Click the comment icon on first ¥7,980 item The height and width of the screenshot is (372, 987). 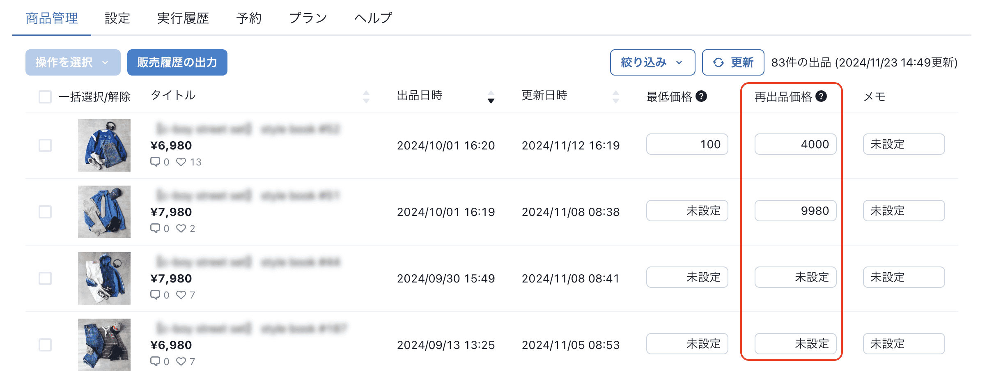pyautogui.click(x=155, y=228)
